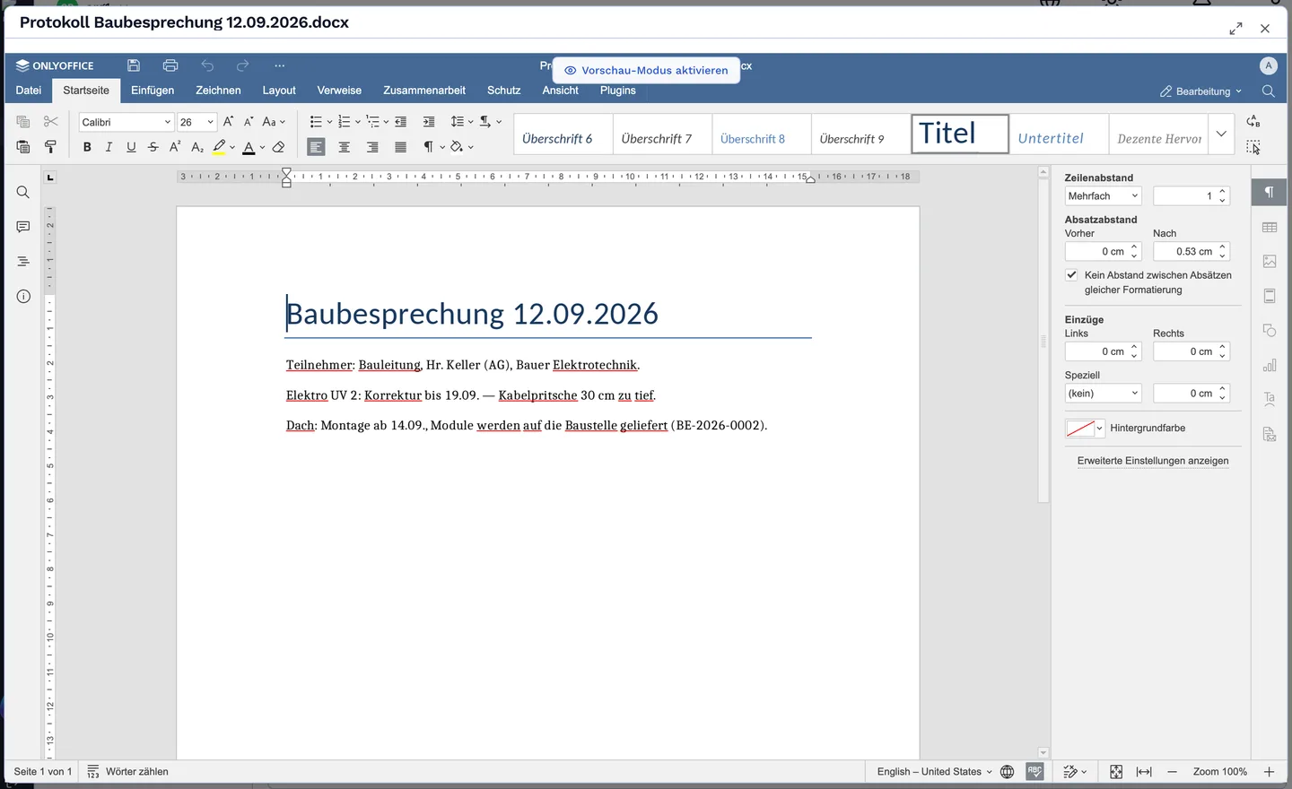Open the comments panel in the left sidebar
The width and height of the screenshot is (1292, 789).
click(x=23, y=227)
